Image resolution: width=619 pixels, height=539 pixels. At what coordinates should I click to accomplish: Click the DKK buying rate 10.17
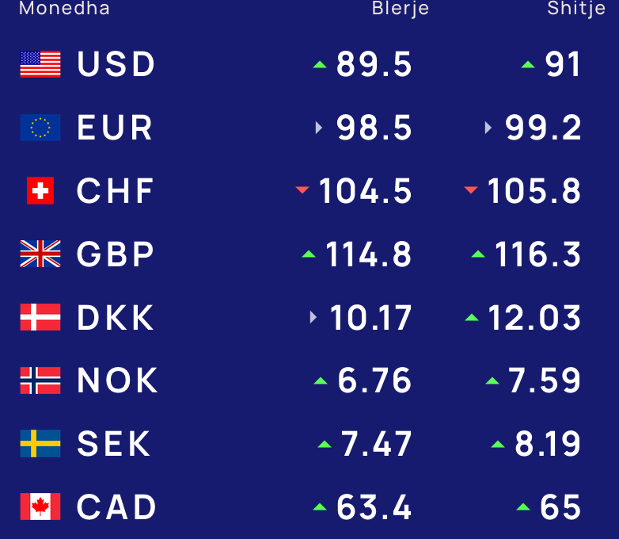(x=370, y=317)
